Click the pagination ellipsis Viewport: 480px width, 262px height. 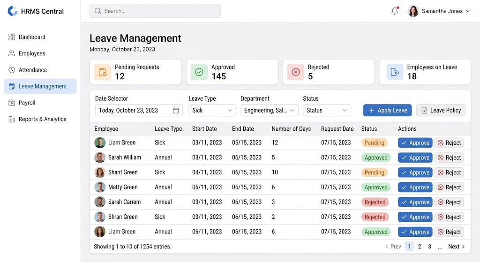pyautogui.click(x=440, y=247)
